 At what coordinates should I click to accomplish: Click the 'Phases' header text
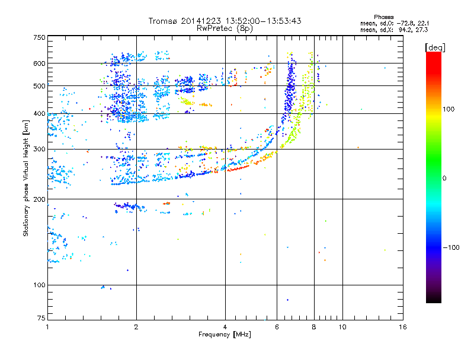[x=383, y=17]
